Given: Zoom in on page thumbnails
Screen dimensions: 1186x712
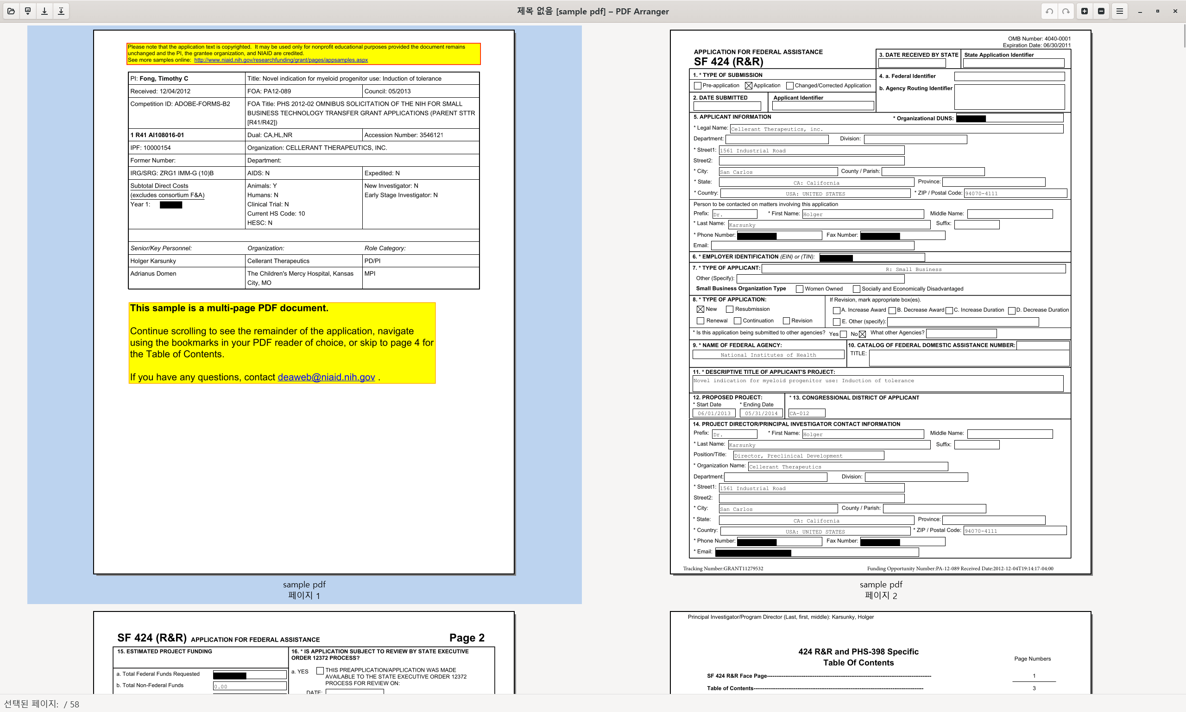Looking at the screenshot, I should [x=1084, y=11].
